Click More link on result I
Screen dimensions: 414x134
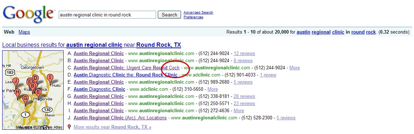coord(239,110)
